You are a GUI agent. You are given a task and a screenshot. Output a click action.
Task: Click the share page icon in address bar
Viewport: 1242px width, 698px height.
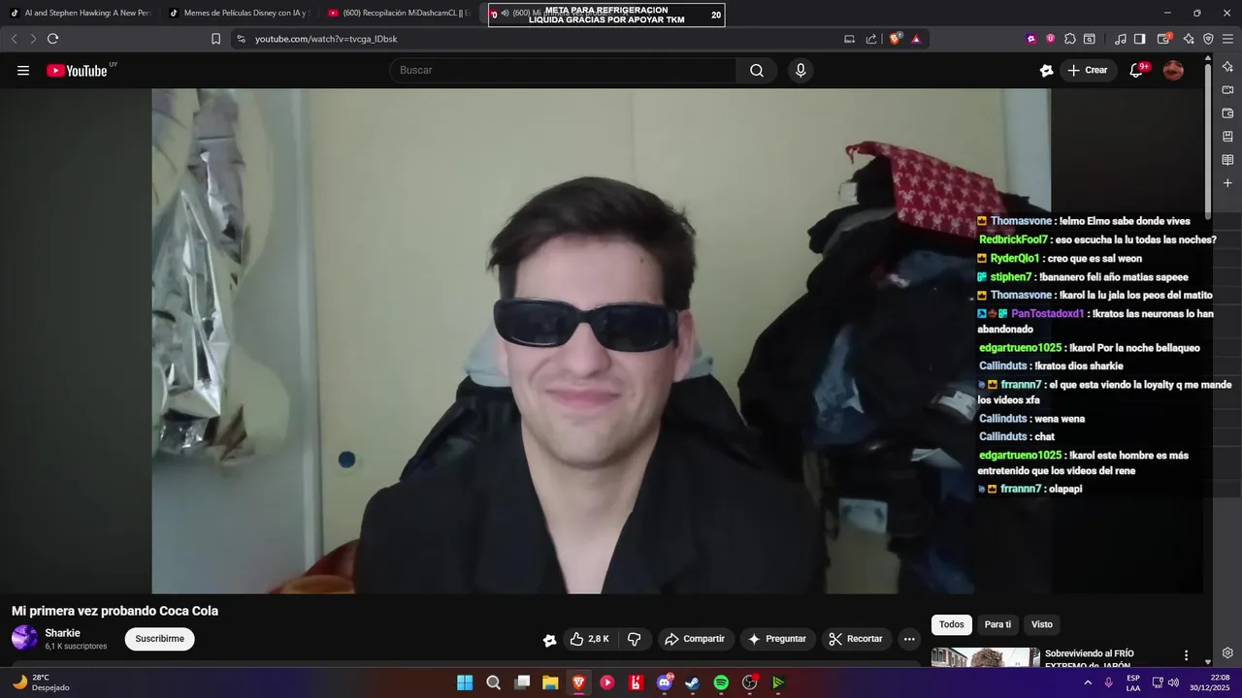point(870,39)
